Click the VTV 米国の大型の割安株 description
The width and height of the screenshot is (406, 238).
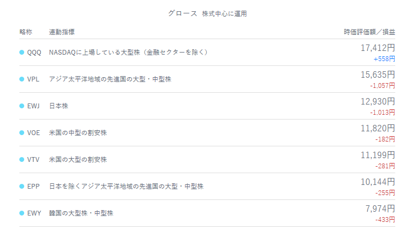pos(78,159)
